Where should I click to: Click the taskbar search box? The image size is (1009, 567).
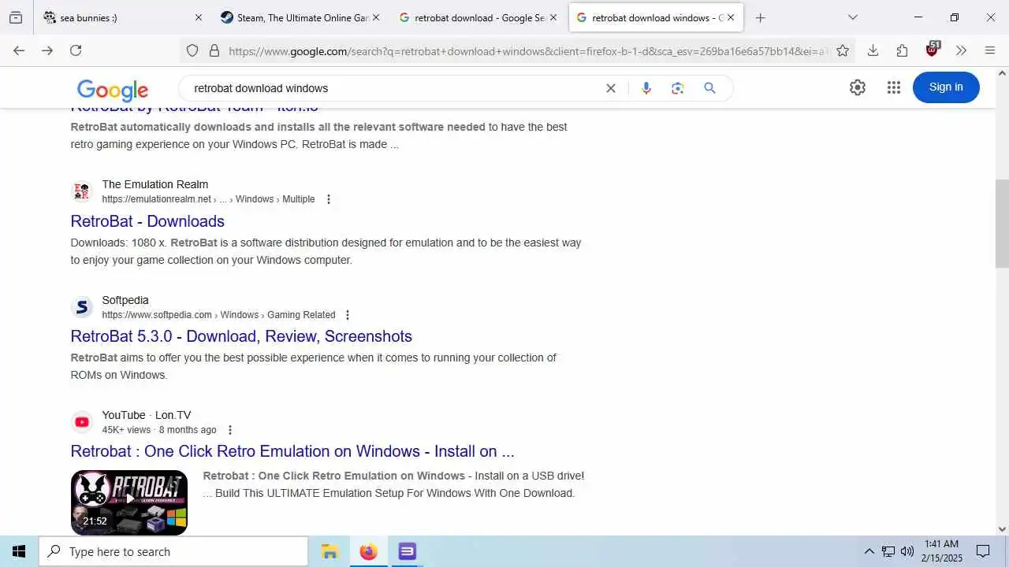click(173, 551)
